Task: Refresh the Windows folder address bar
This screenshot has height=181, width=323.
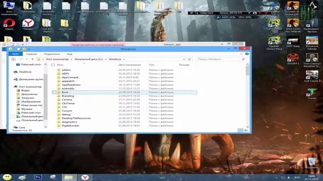Action: 190,59
